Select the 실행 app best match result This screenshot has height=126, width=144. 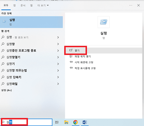pyautogui.click(x=31, y=22)
